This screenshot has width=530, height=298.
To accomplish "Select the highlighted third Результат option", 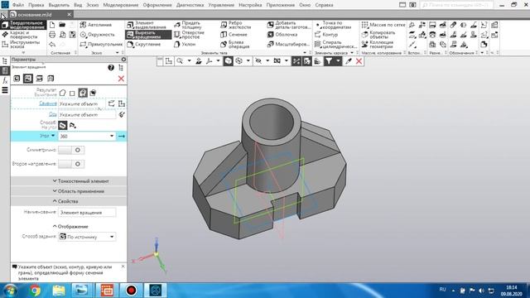I will (x=83, y=93).
